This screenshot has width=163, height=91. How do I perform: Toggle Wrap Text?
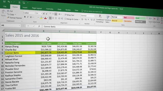69,15
